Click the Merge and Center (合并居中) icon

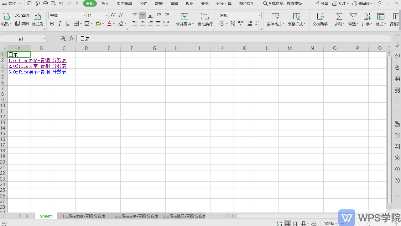pyautogui.click(x=185, y=16)
